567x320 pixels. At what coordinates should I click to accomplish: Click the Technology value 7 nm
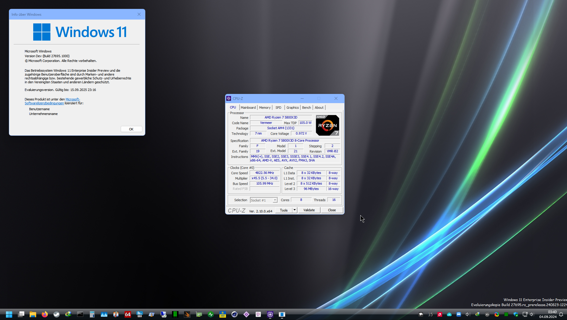click(x=258, y=133)
